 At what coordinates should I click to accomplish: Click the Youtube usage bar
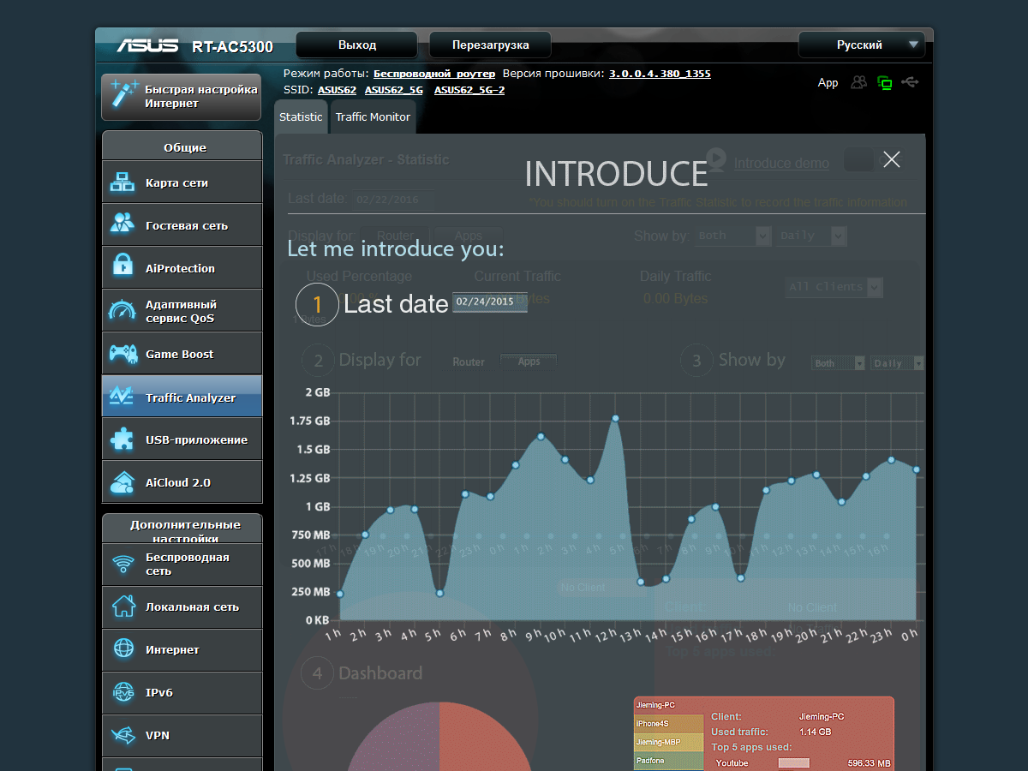[x=793, y=762]
